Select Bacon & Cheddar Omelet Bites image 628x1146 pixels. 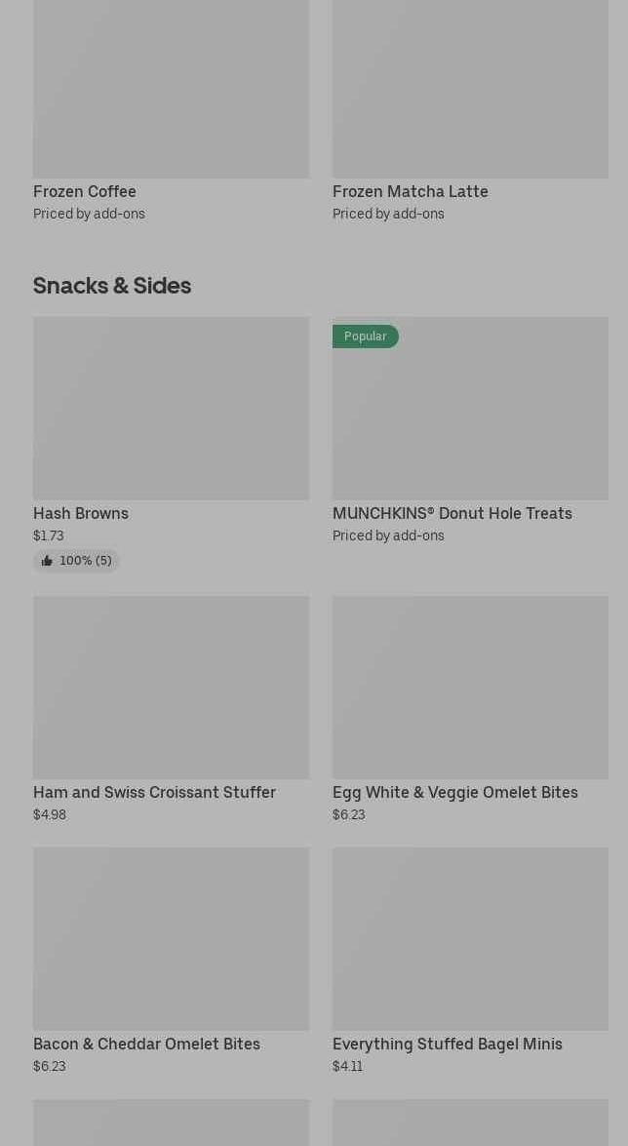click(171, 938)
